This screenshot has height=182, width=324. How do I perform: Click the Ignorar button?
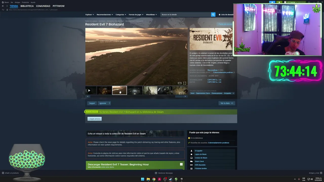click(x=103, y=103)
